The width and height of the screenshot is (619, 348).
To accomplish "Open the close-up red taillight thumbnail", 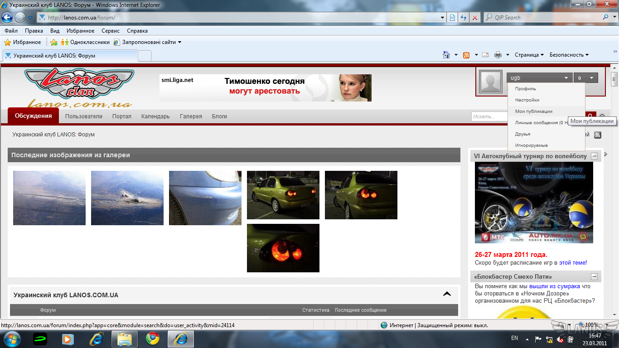I will coord(283,248).
